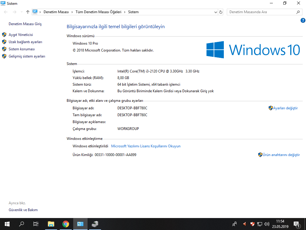The height and width of the screenshot is (230, 306).
Task: Open the taskbar search magnifier
Action: [x=22, y=224]
